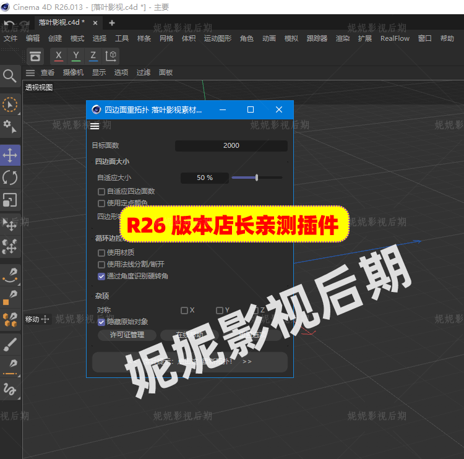The height and width of the screenshot is (459, 464).
Task: Open the viewport 过滤 menu
Action: [144, 72]
